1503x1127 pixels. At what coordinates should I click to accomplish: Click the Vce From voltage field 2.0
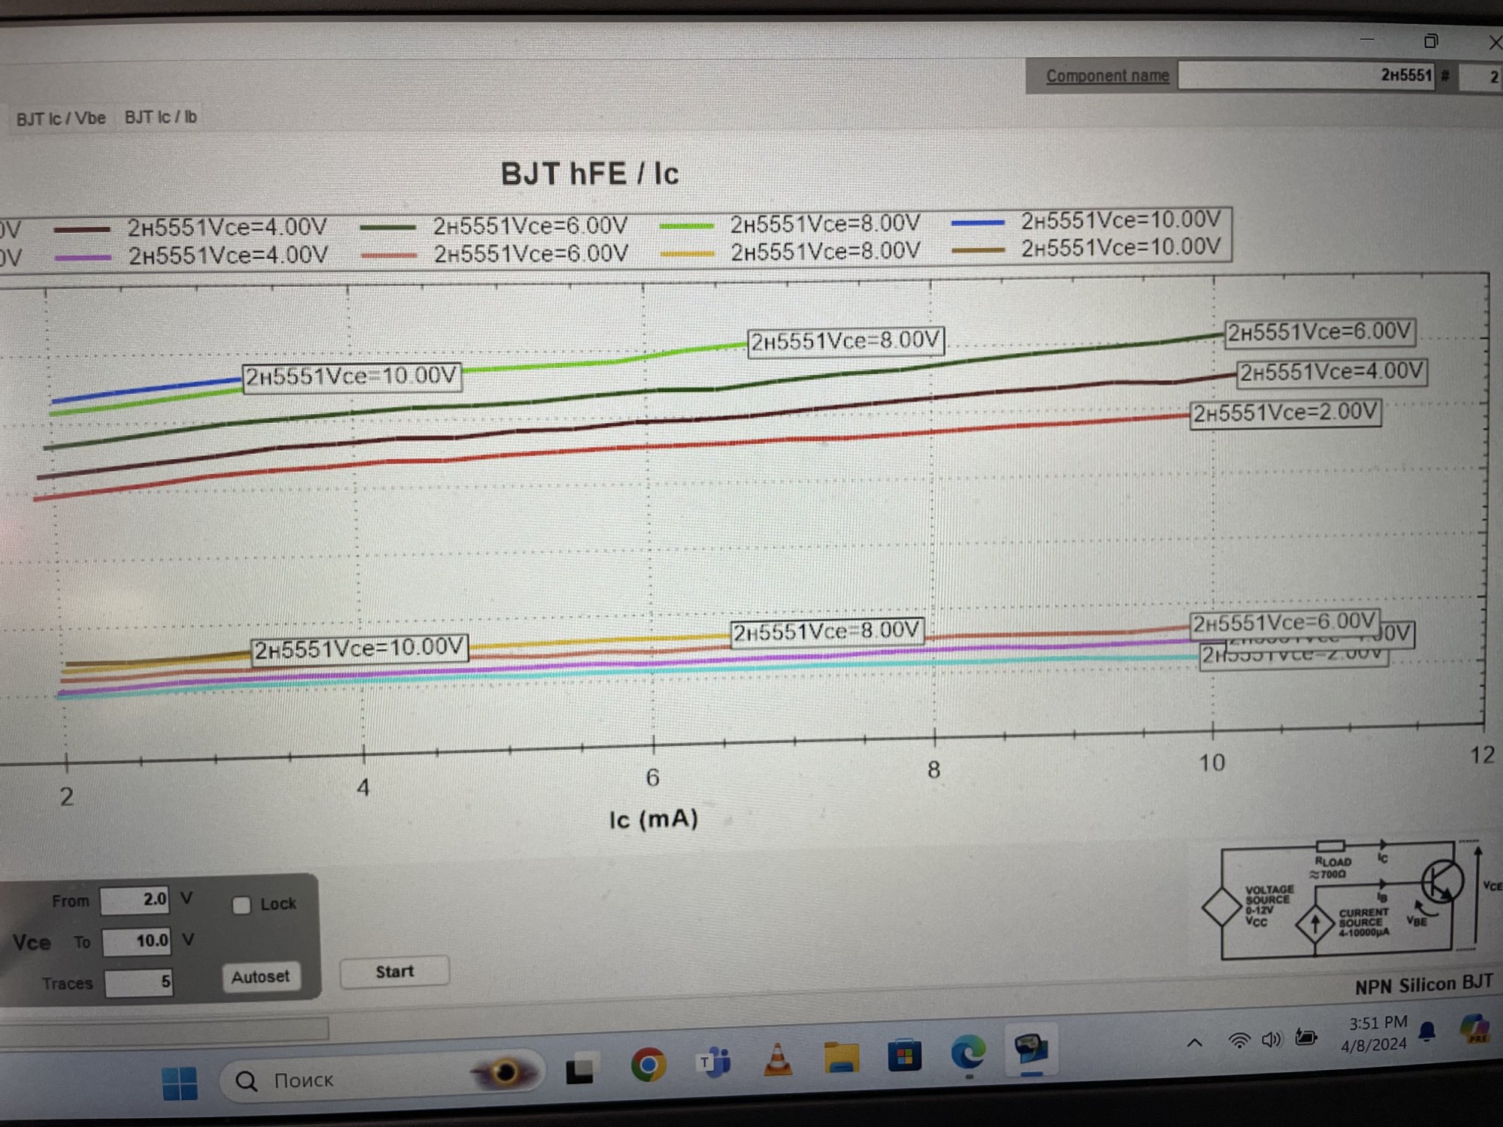pos(135,900)
